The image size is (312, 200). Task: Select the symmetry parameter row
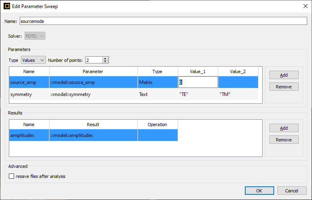[29, 94]
